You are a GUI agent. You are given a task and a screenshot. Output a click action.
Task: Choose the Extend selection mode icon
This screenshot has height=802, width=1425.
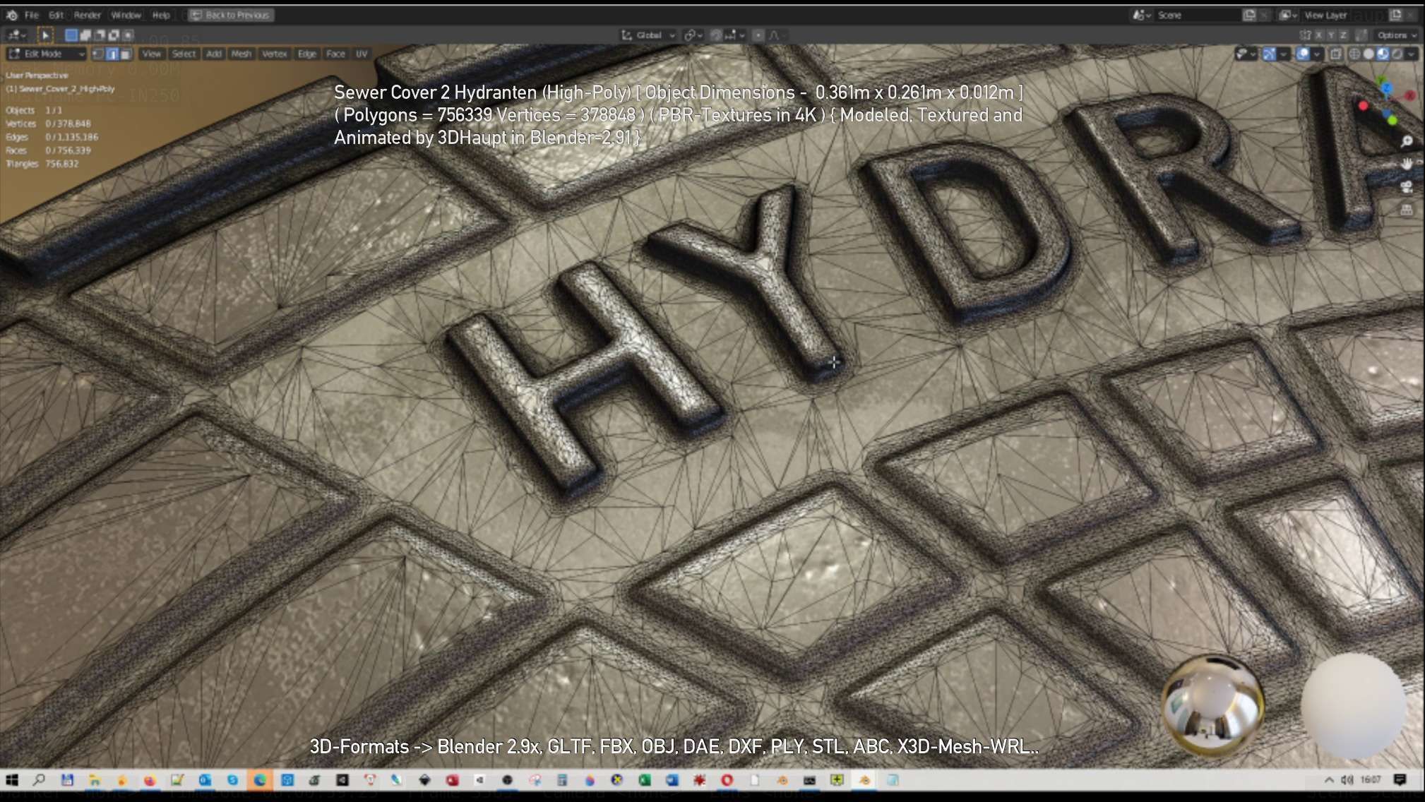[85, 35]
